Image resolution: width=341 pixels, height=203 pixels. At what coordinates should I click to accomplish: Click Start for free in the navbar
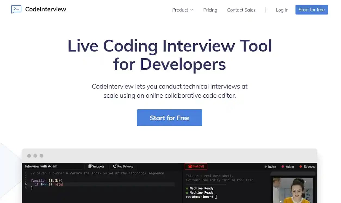pyautogui.click(x=311, y=10)
